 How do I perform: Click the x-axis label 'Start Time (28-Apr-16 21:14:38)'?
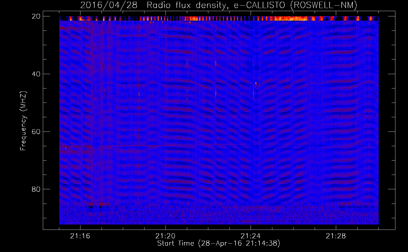coord(219,243)
